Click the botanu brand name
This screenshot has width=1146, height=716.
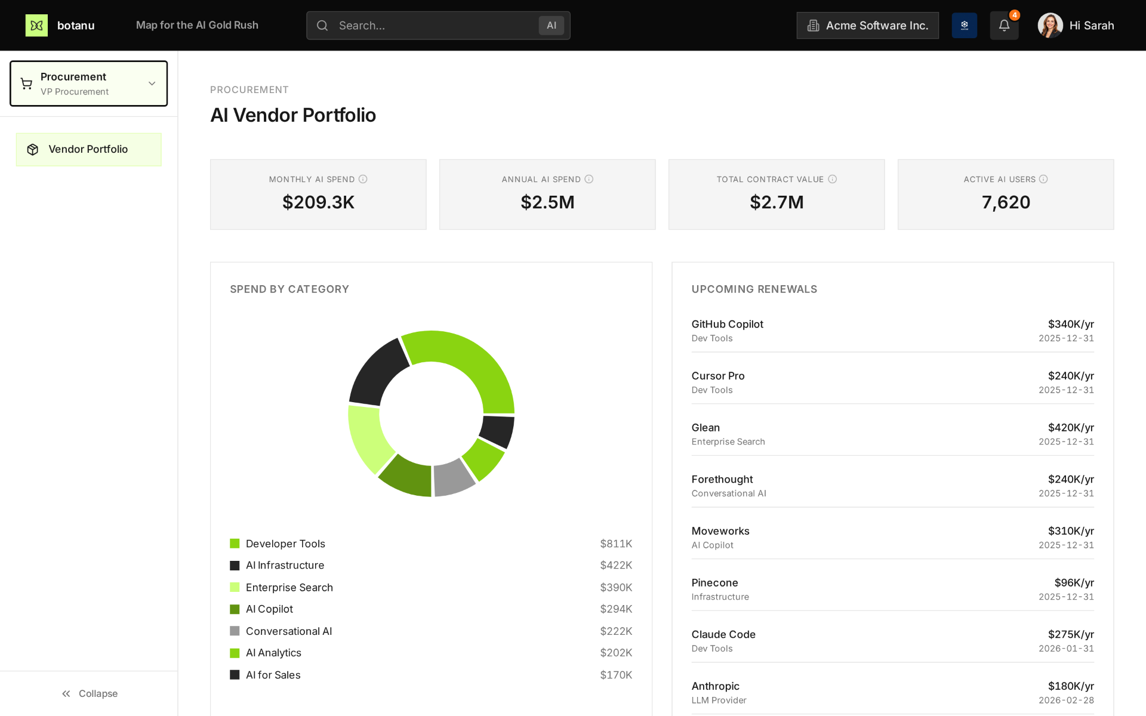coord(76,25)
